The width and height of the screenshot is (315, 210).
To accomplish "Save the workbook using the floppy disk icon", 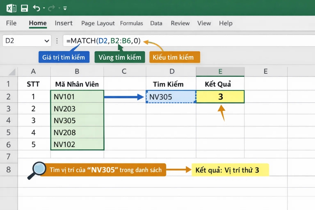I will pos(25,8).
